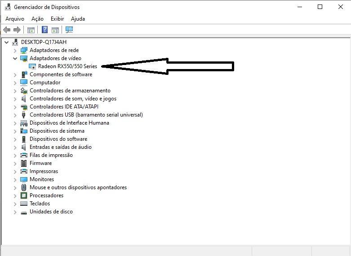Click the Radeon RX550 device icon
Screen dimensions: 351x256
pyautogui.click(x=32, y=66)
